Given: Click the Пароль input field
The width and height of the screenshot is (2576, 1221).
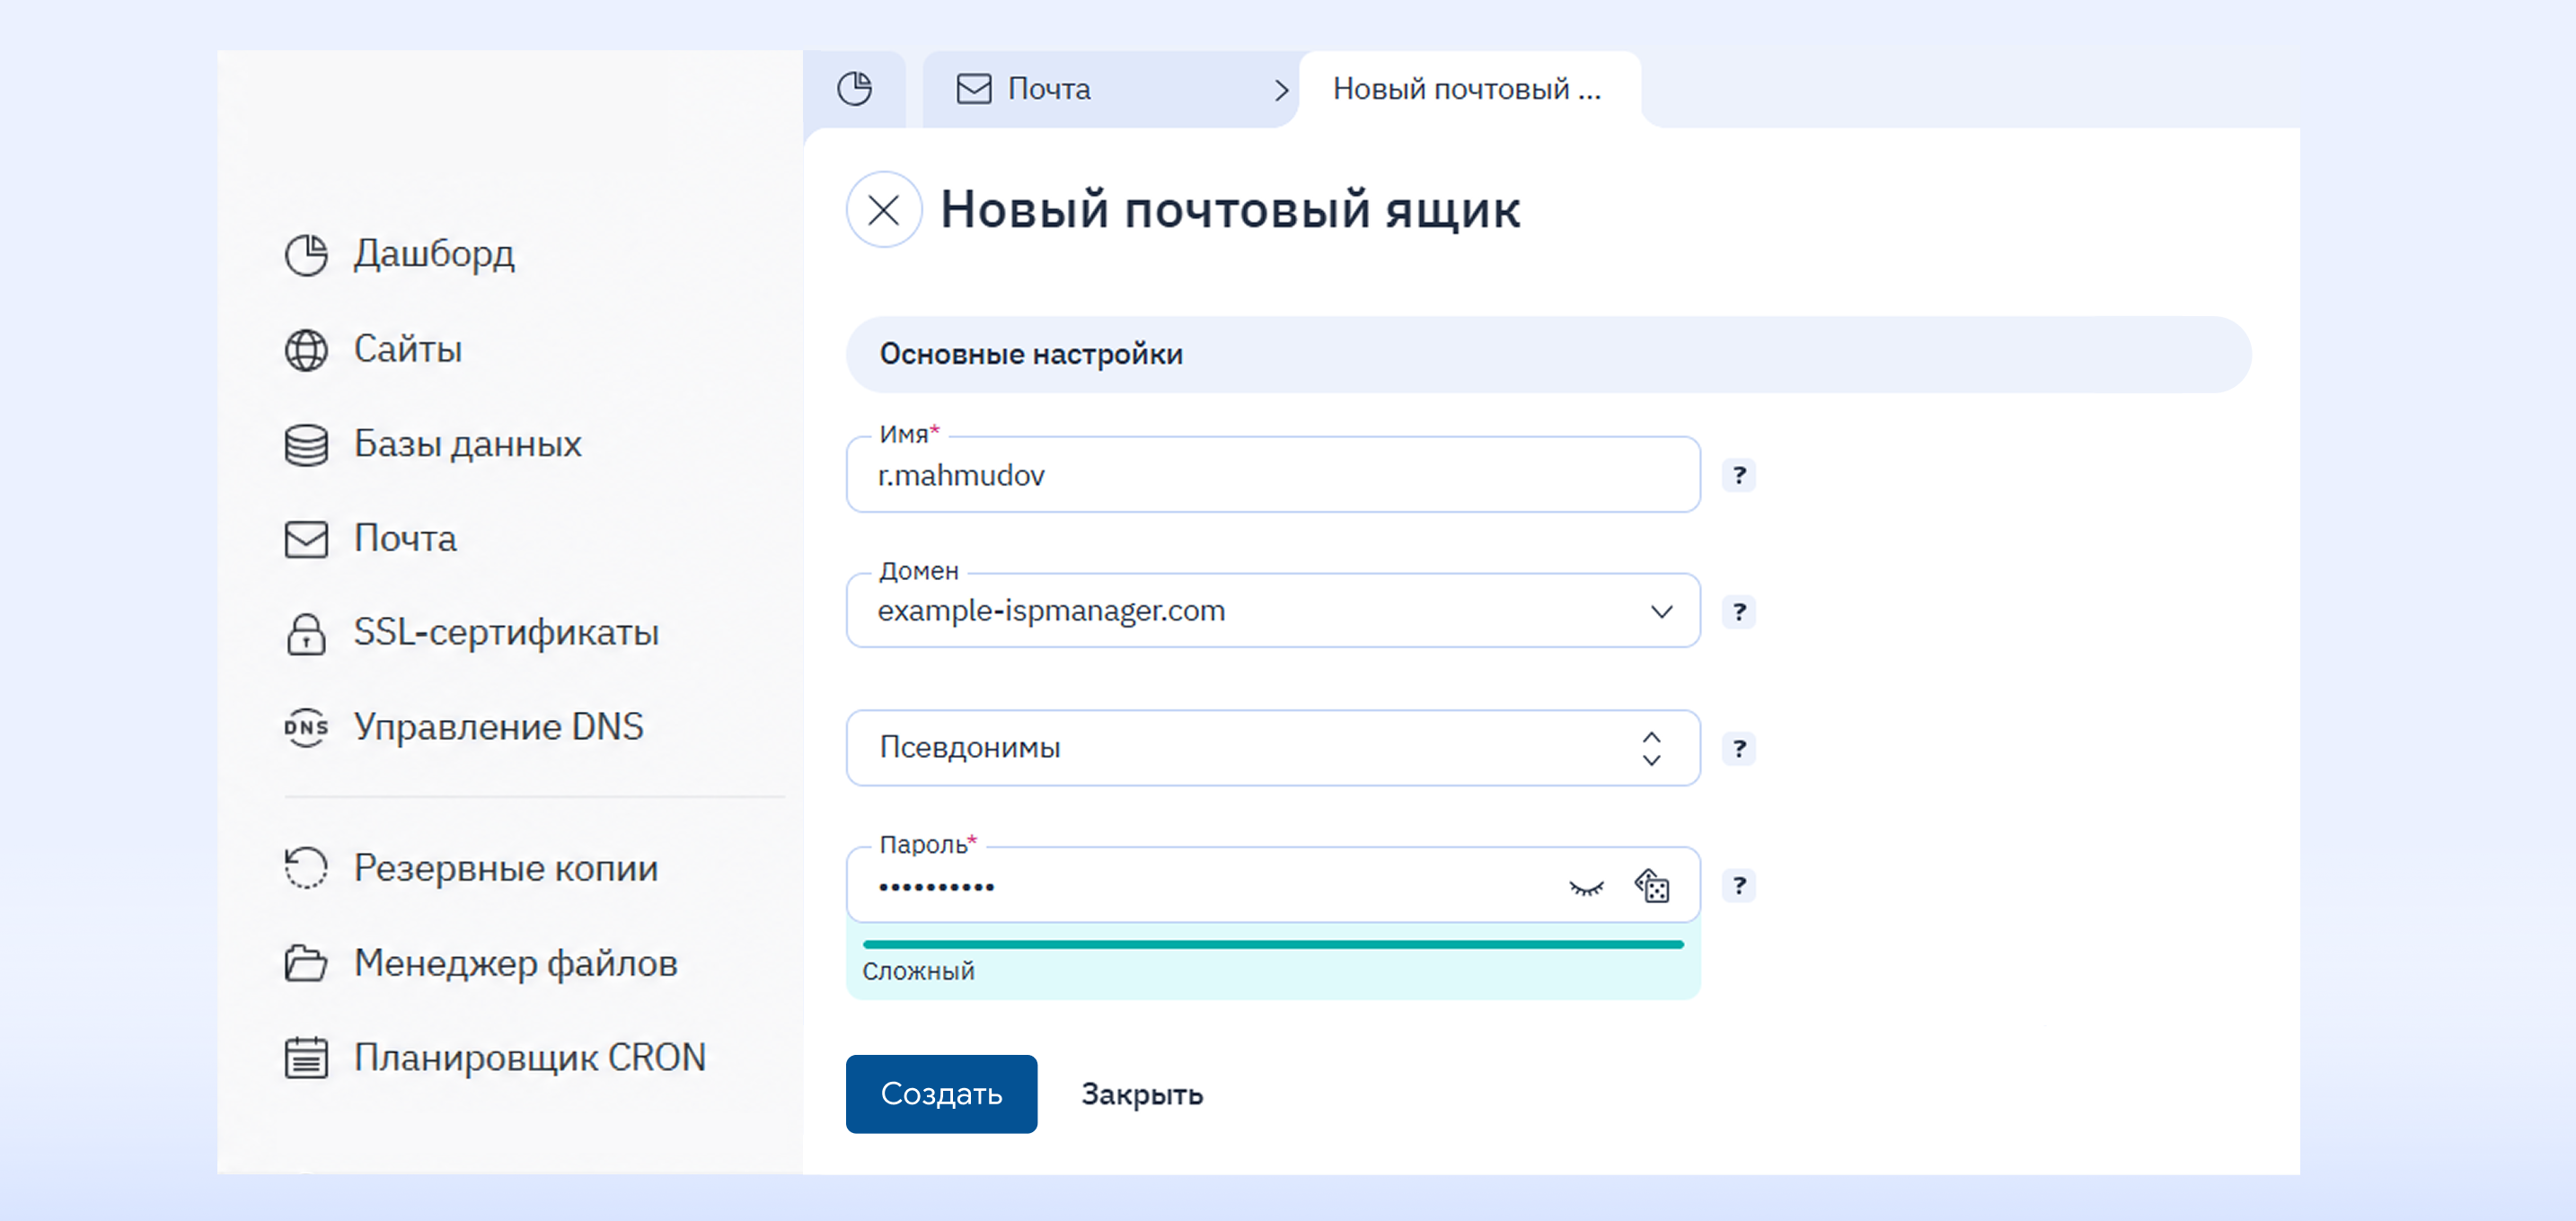Looking at the screenshot, I should (x=1273, y=885).
